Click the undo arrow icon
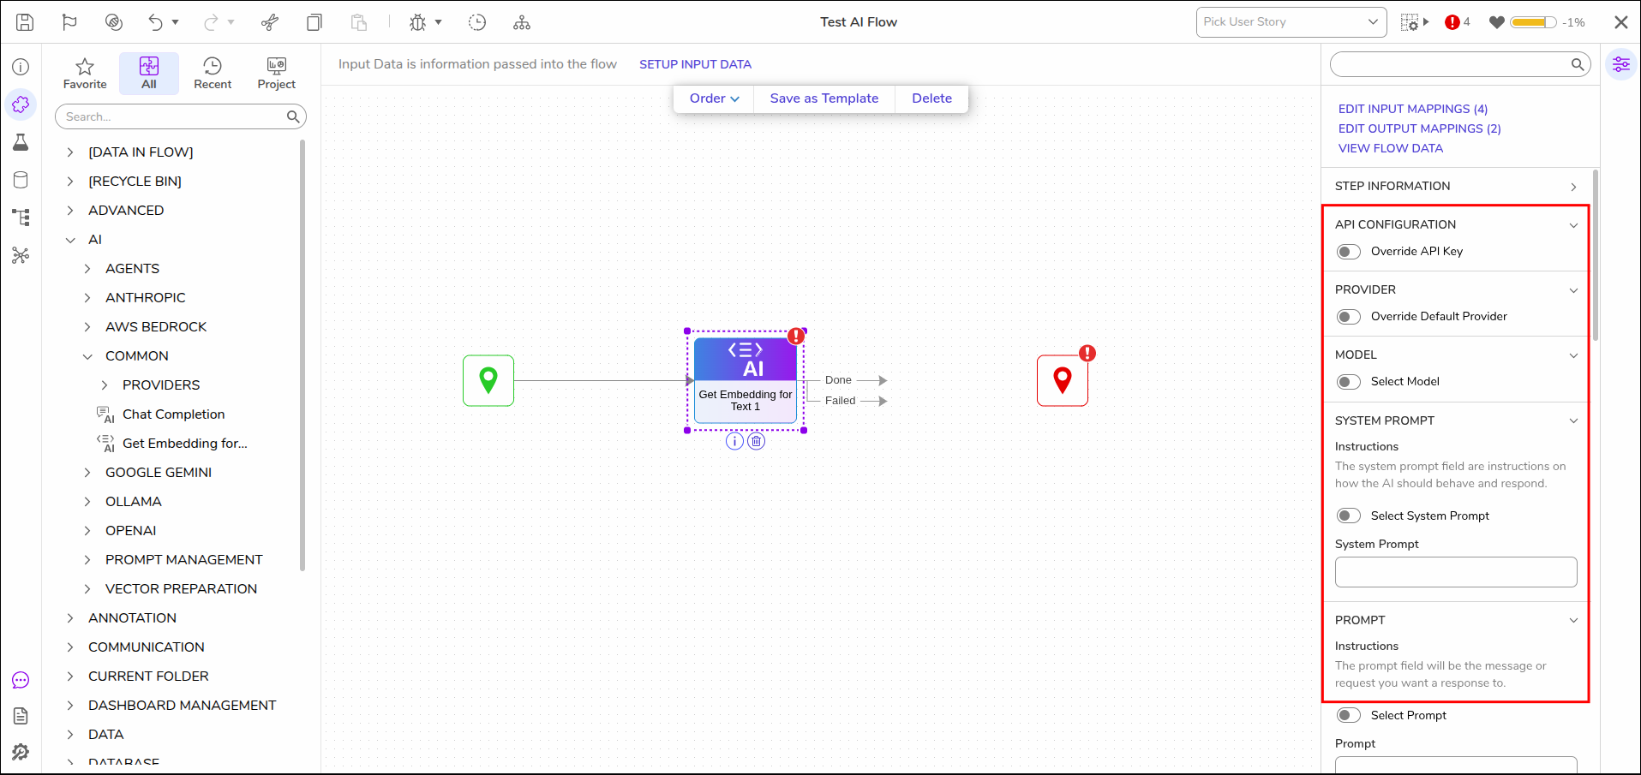Viewport: 1641px width, 775px height. (155, 22)
